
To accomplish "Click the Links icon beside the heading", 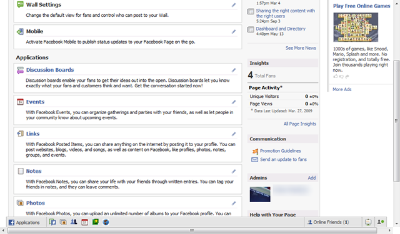I will 20,134.
